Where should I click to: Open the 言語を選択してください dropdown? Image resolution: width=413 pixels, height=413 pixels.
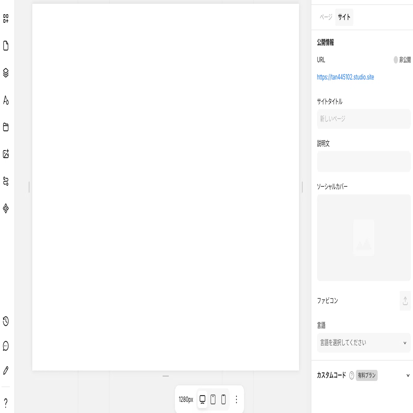tap(364, 343)
